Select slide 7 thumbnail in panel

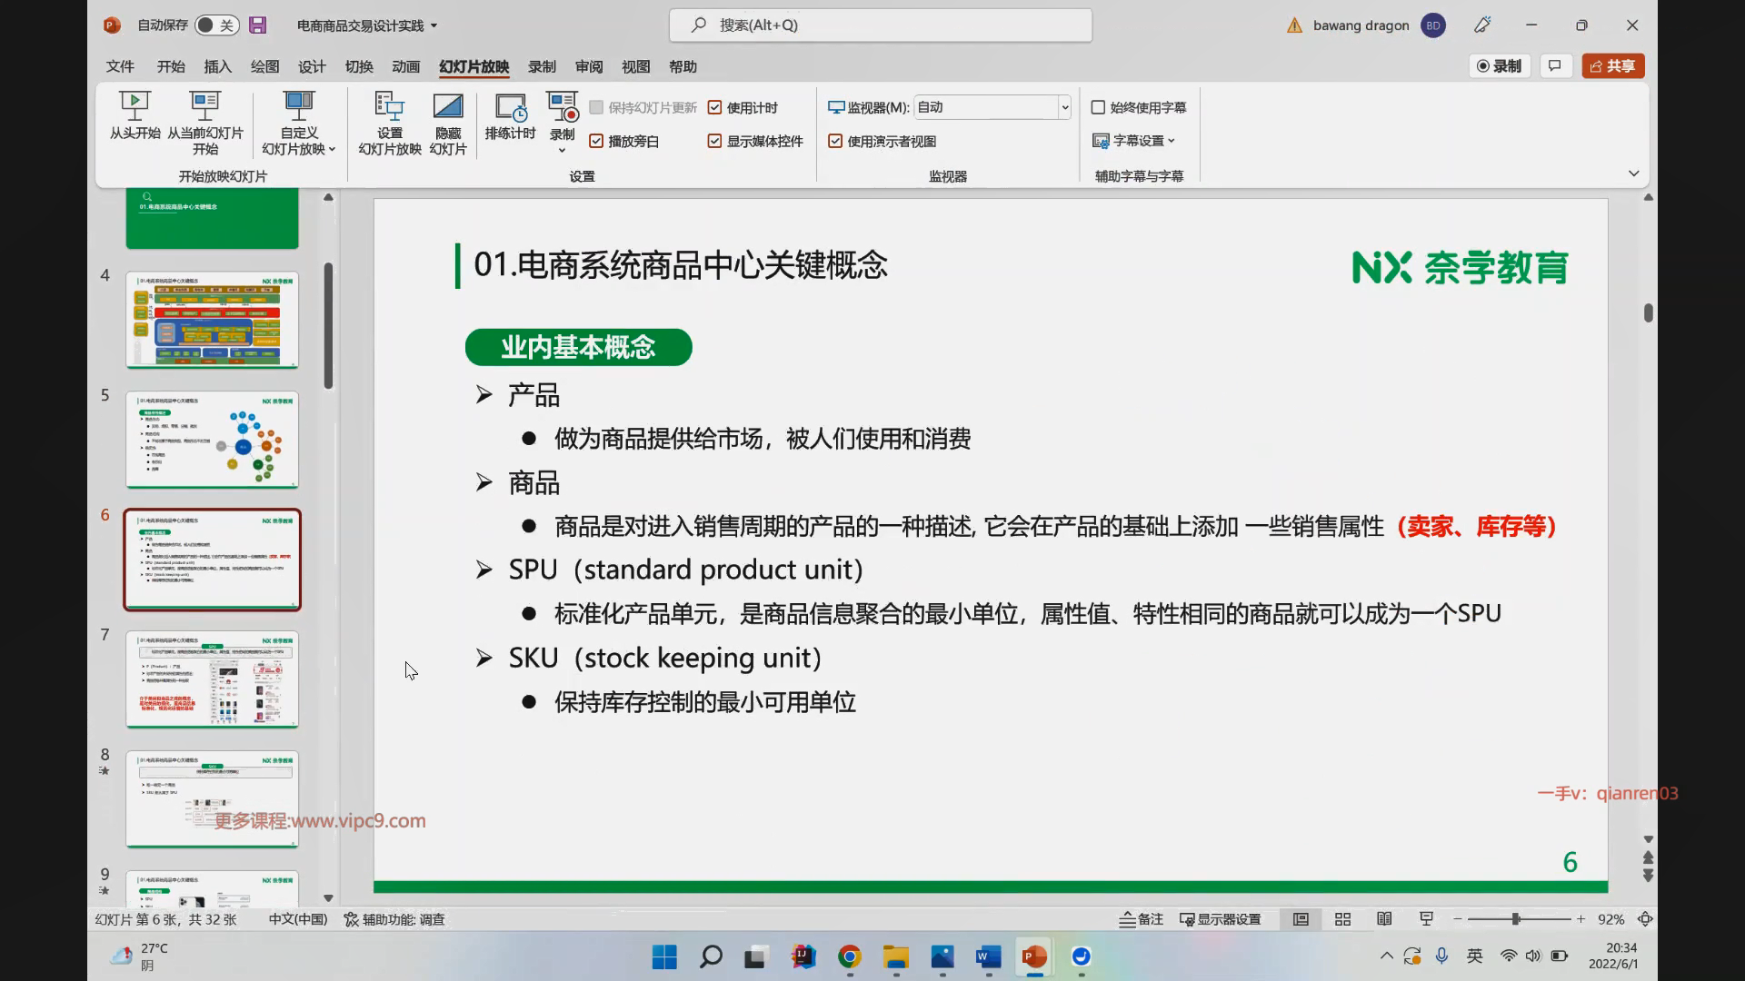pos(212,679)
